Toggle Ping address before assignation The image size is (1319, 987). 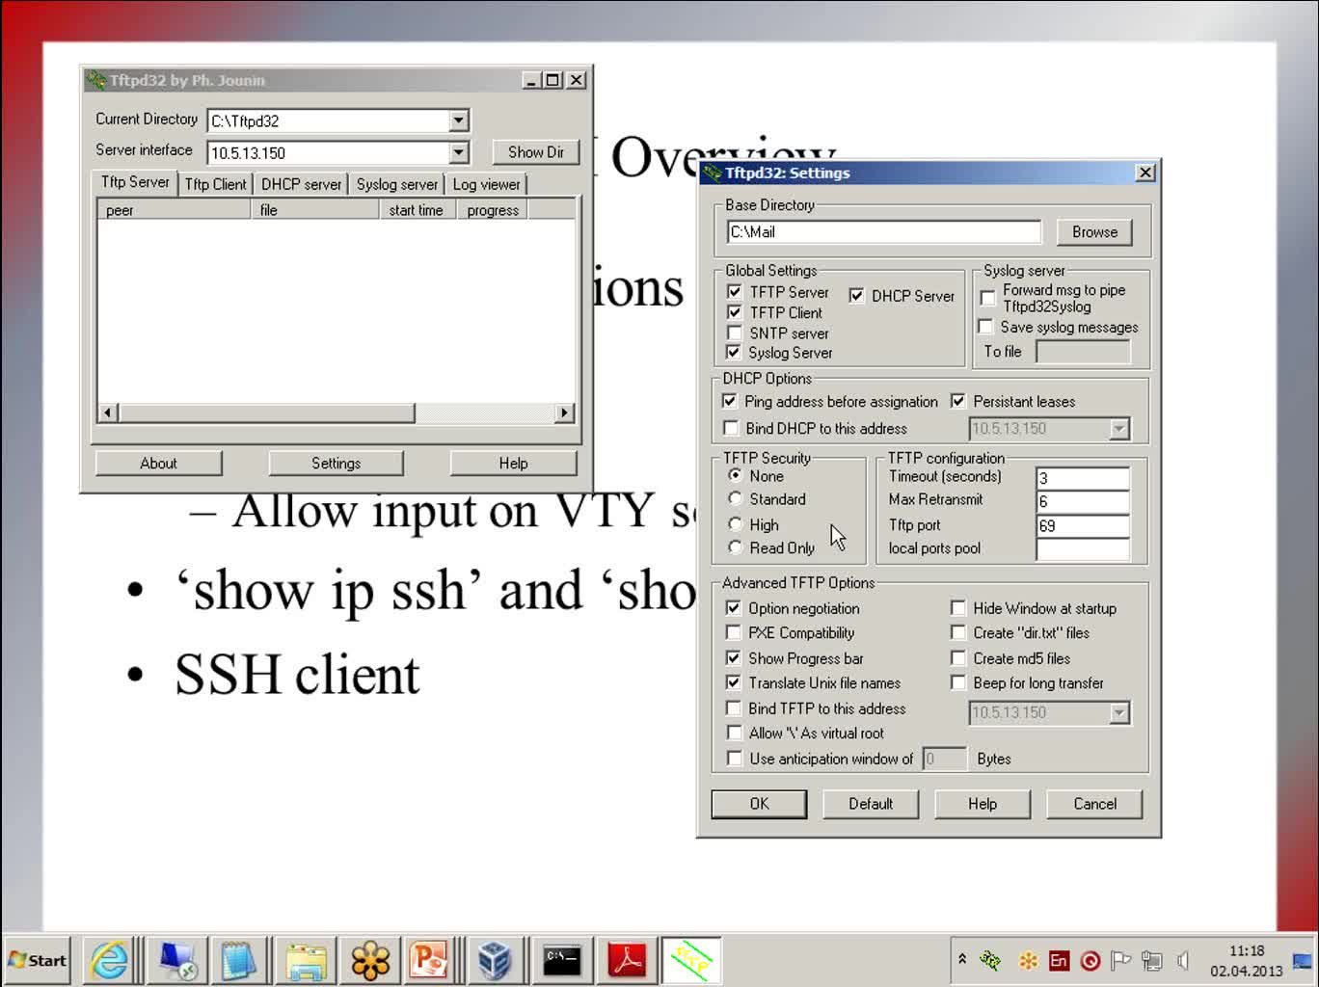(x=730, y=401)
